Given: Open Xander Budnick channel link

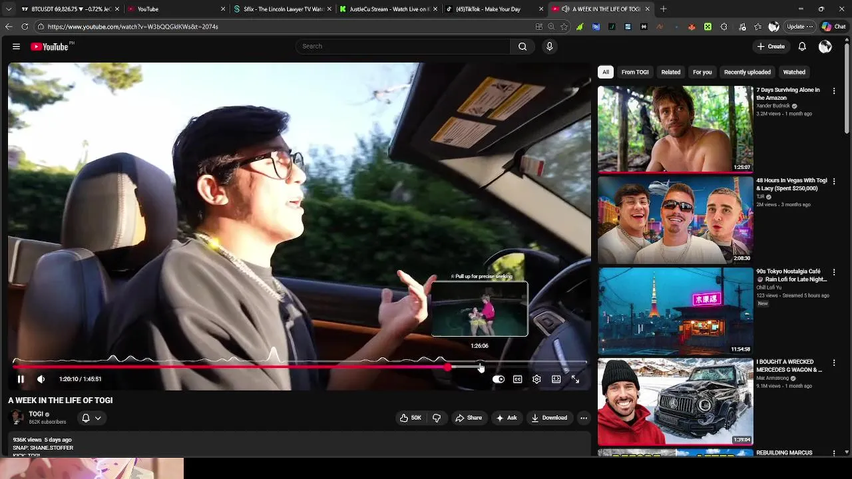Looking at the screenshot, I should tap(773, 106).
